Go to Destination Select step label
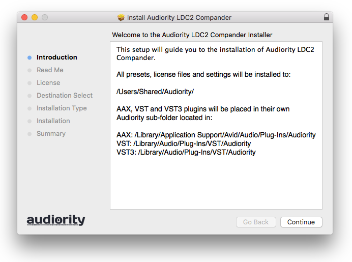 (x=65, y=96)
